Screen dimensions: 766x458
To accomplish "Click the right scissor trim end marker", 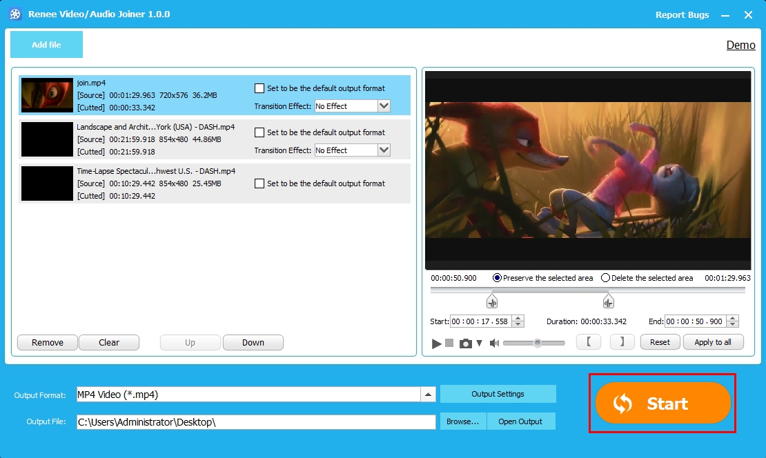I will tap(608, 301).
